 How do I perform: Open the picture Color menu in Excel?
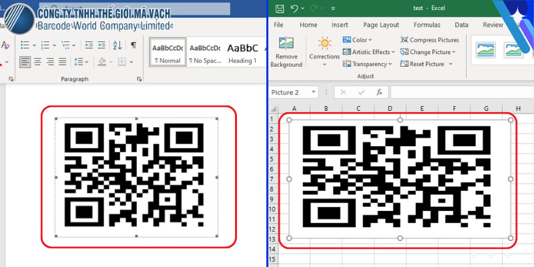coord(357,40)
